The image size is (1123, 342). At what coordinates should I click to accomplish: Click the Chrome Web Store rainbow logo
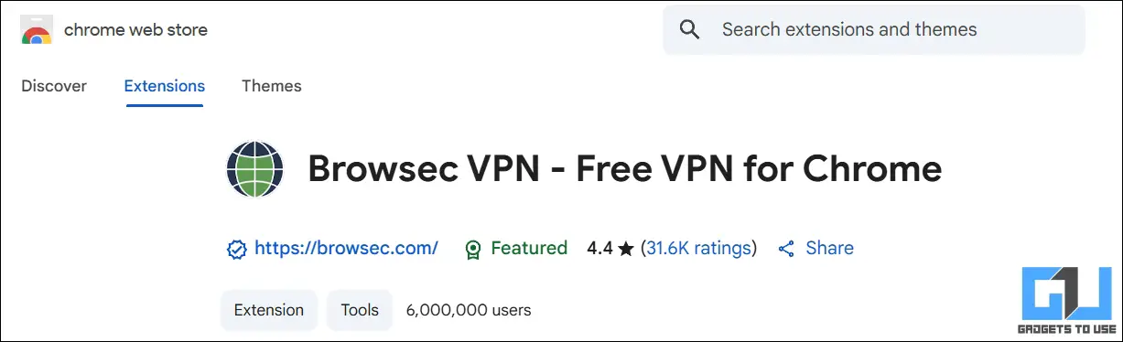pyautogui.click(x=37, y=30)
